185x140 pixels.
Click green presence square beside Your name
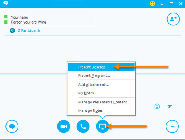(6, 17)
